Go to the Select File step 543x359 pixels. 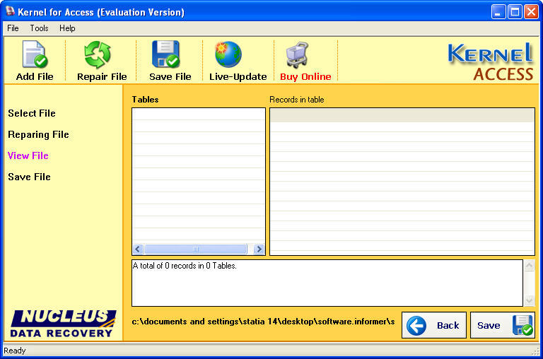click(x=32, y=113)
